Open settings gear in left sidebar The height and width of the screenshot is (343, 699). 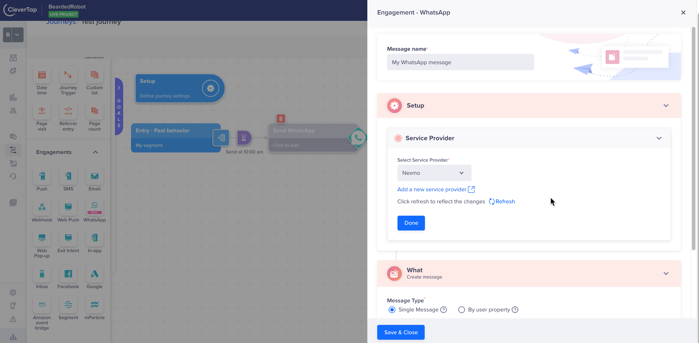point(13,293)
